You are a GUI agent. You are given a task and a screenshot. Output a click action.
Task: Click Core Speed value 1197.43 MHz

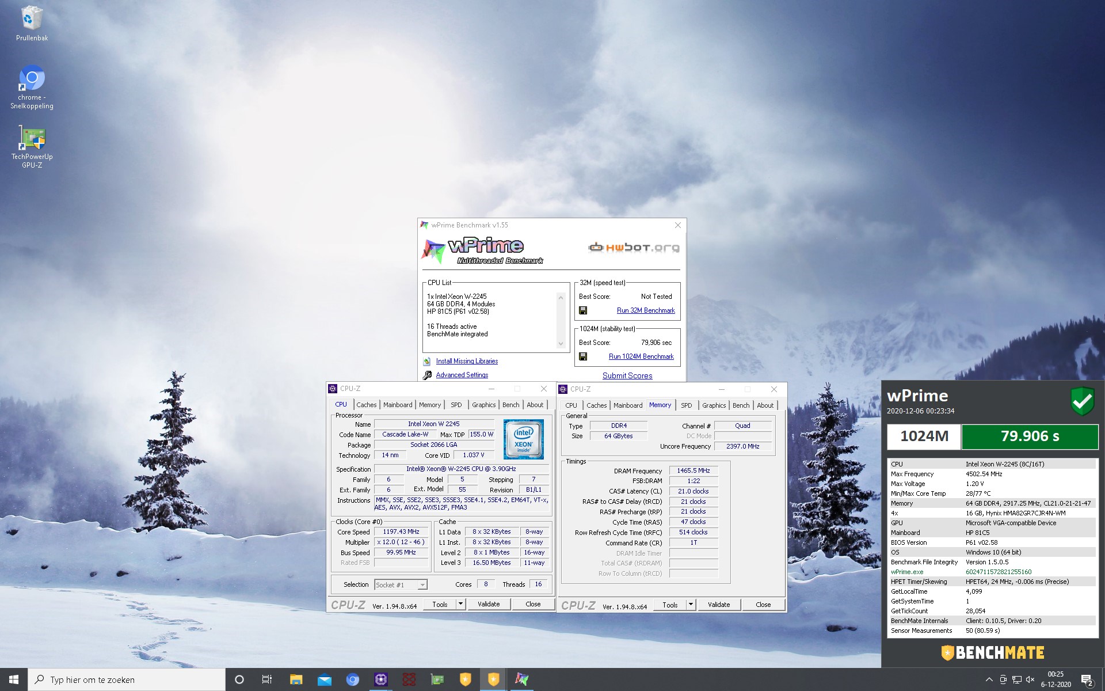(401, 532)
